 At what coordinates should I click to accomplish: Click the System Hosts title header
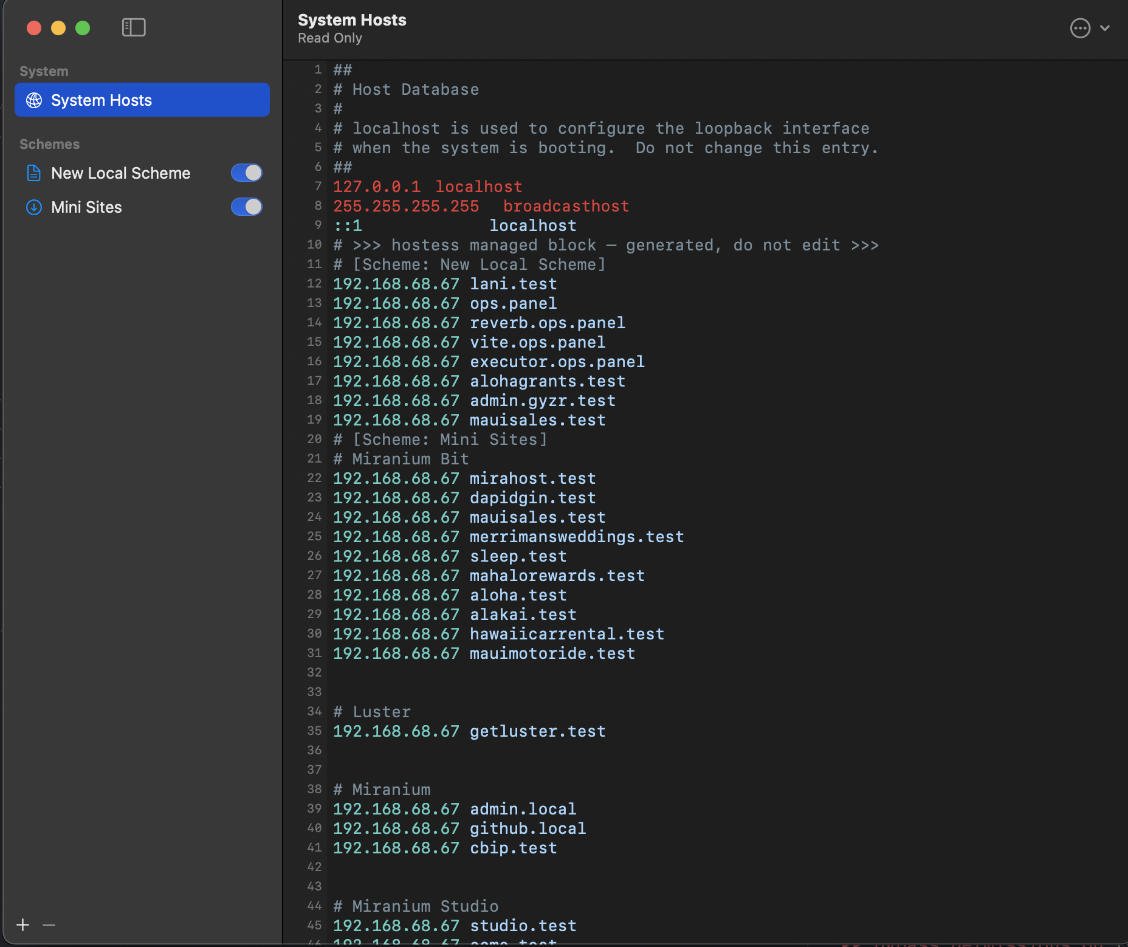(352, 20)
